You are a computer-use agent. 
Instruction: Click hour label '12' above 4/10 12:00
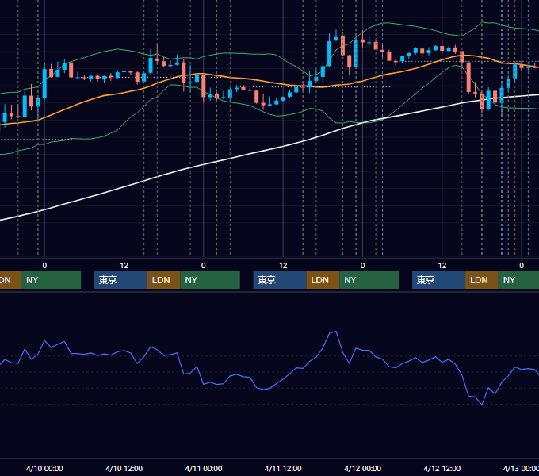pos(124,266)
